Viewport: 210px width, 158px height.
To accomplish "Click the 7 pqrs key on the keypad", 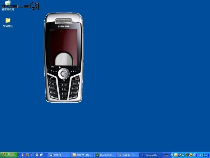I will (x=53, y=92).
